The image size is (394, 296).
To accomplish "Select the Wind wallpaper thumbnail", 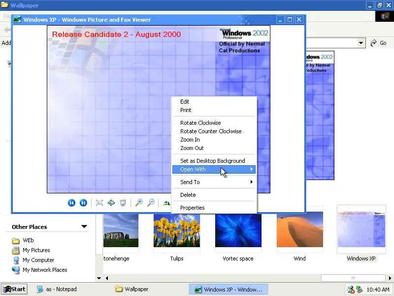I will click(x=300, y=229).
